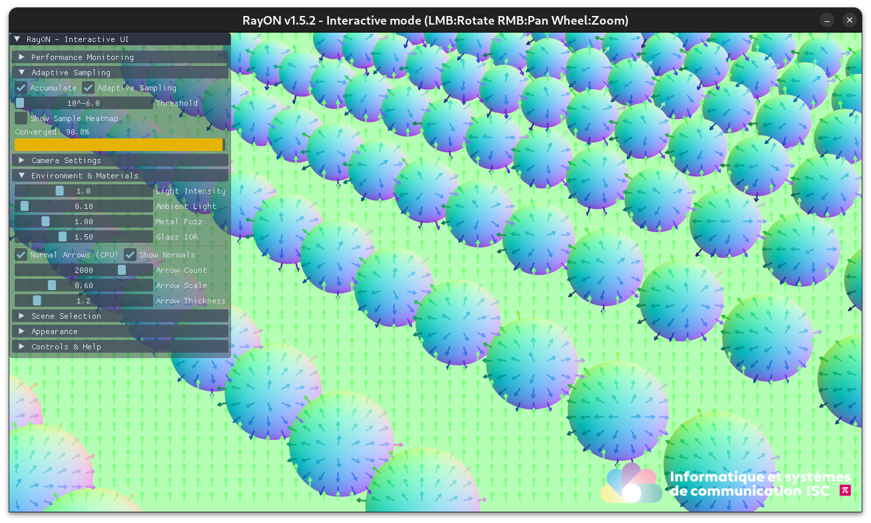
Task: Click the Arrow Count slider
Action: 84,270
